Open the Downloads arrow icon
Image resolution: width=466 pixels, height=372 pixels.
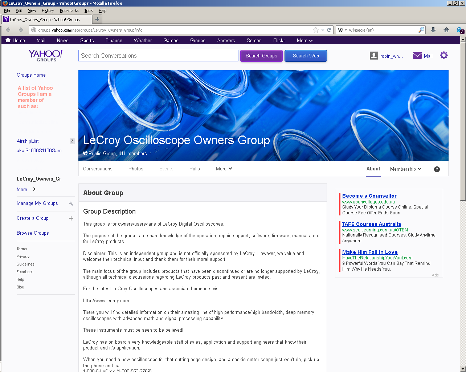point(433,30)
